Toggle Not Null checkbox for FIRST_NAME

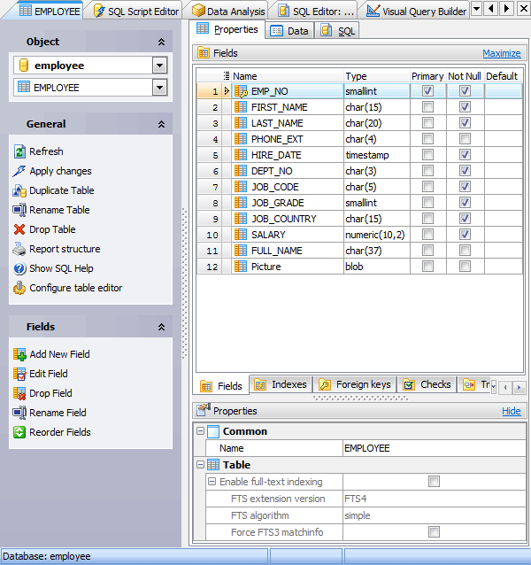465,106
